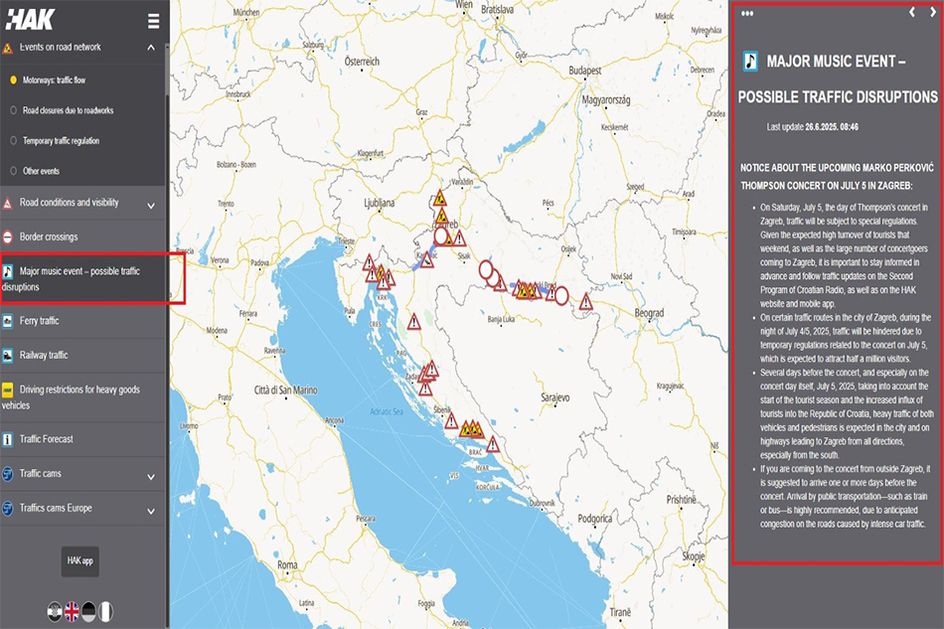944x629 pixels.
Task: Click the Ljubljana label on the map
Action: pyautogui.click(x=380, y=203)
